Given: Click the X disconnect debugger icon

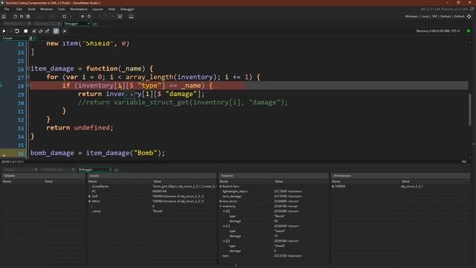Looking at the screenshot, I should pos(65,31).
